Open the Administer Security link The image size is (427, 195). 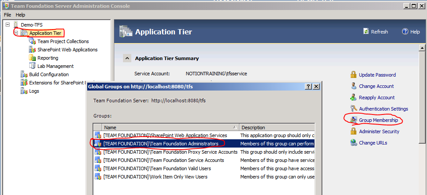379,131
